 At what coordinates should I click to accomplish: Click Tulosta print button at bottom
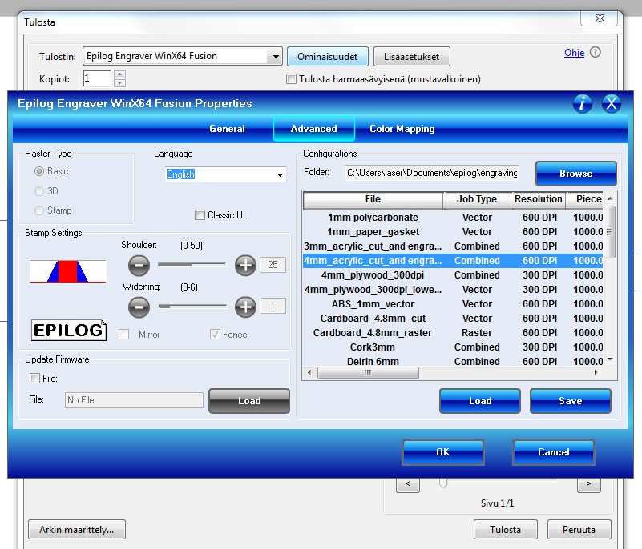505,529
